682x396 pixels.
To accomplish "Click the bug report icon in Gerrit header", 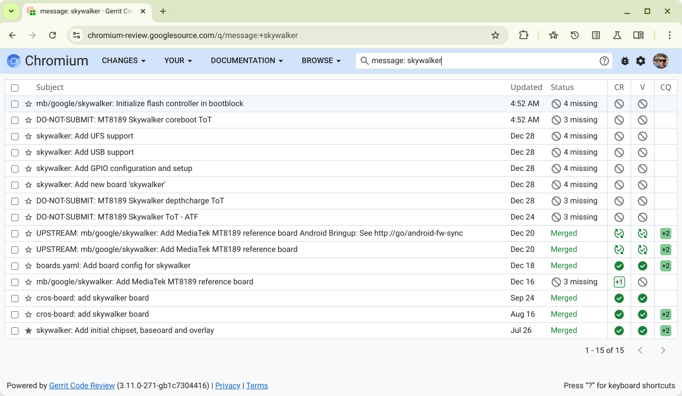I will click(624, 61).
